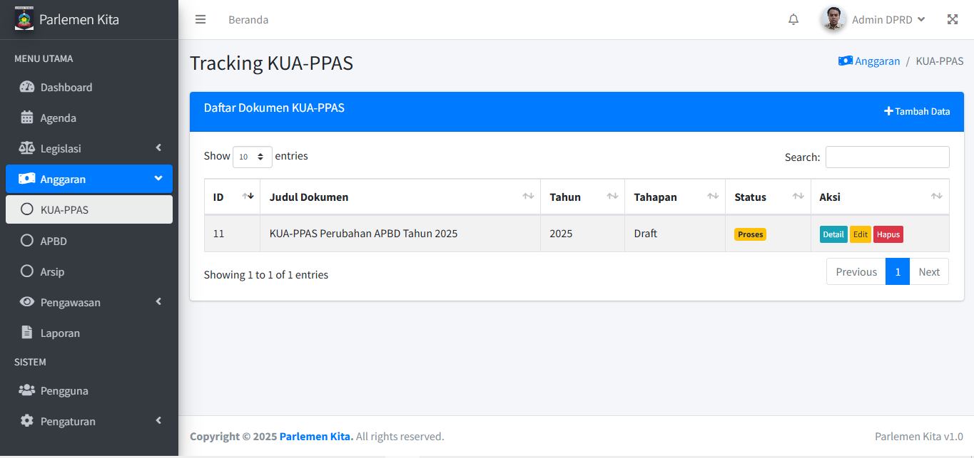
Task: Go to Agenda calendar in sidebar
Action: point(58,118)
